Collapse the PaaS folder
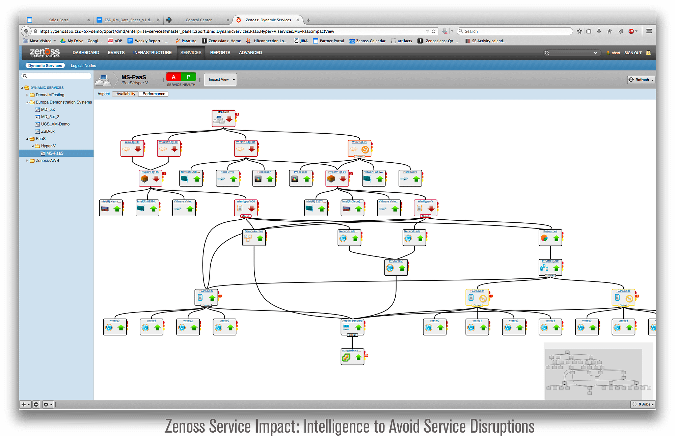The width and height of the screenshot is (675, 436). [x=27, y=139]
